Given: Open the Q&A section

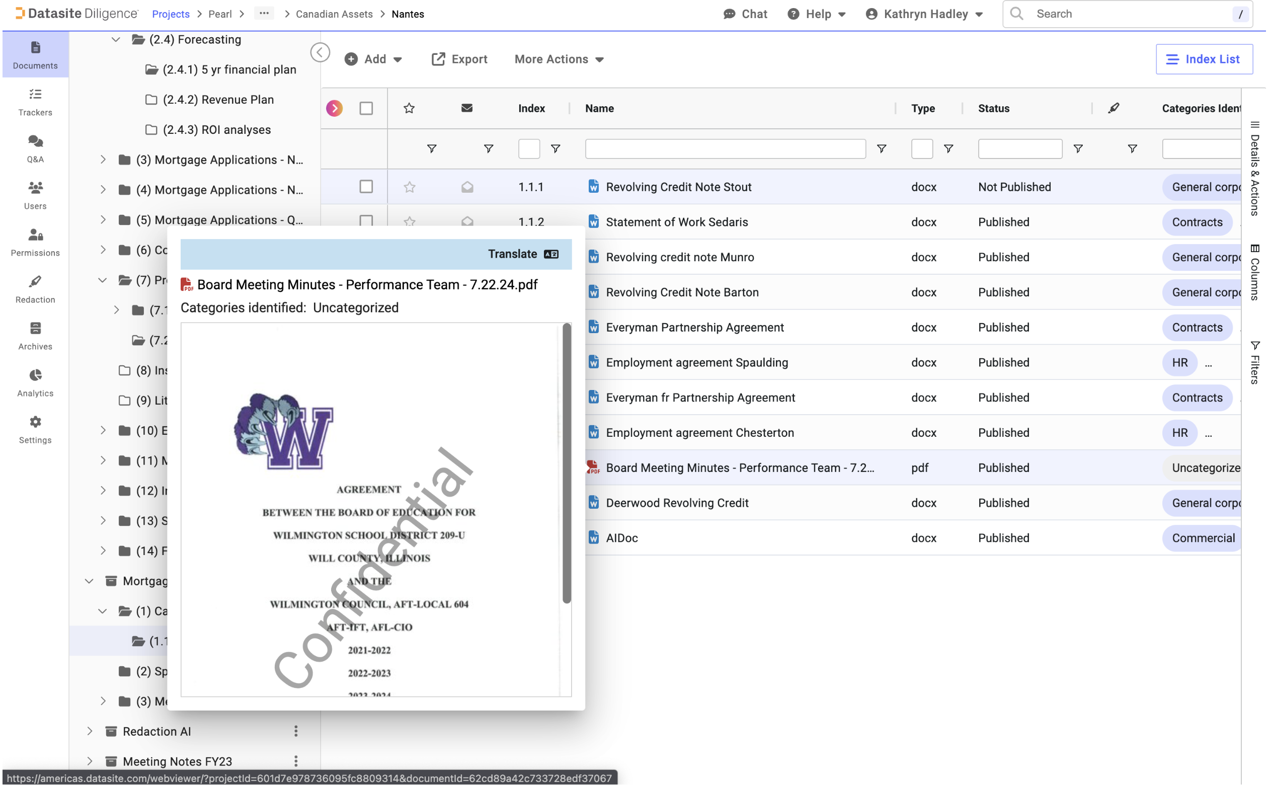Looking at the screenshot, I should (35, 148).
